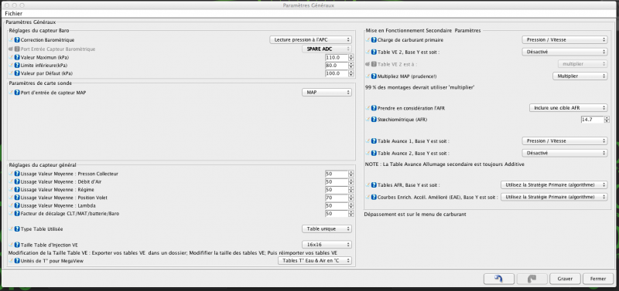The width and height of the screenshot is (619, 291).
Task: Click the 'Modification de la Taille Table VE' note
Action: pyautogui.click(x=173, y=253)
